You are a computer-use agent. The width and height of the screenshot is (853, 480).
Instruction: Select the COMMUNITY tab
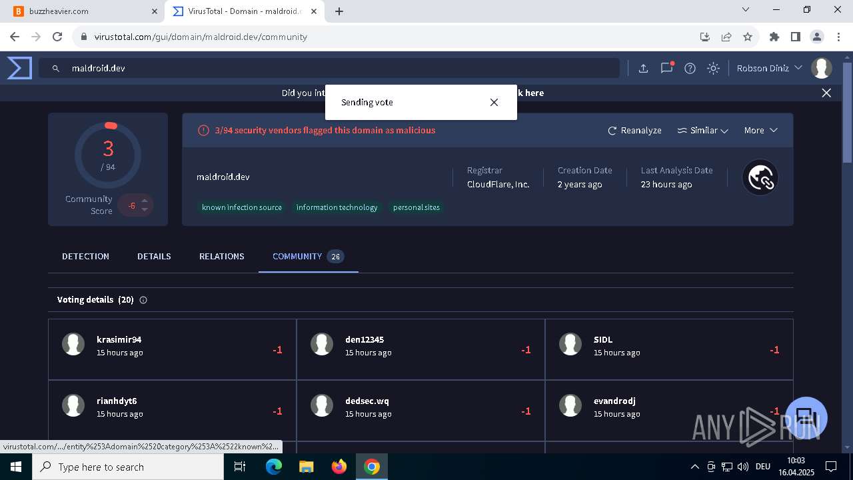[x=308, y=256]
